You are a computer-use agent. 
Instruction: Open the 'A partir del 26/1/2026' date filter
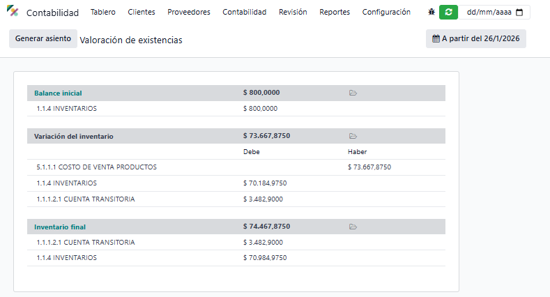click(475, 39)
